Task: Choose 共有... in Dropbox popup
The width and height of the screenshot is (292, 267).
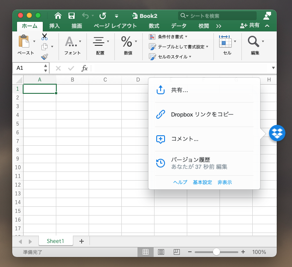Action: click(x=204, y=90)
